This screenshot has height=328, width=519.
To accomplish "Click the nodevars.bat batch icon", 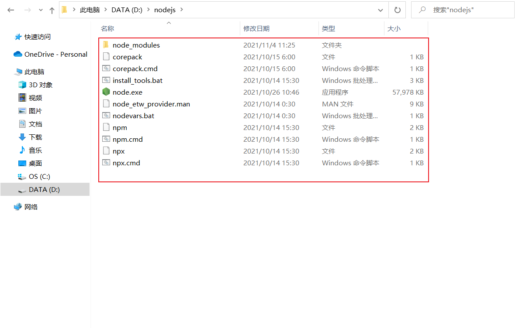I will click(106, 115).
